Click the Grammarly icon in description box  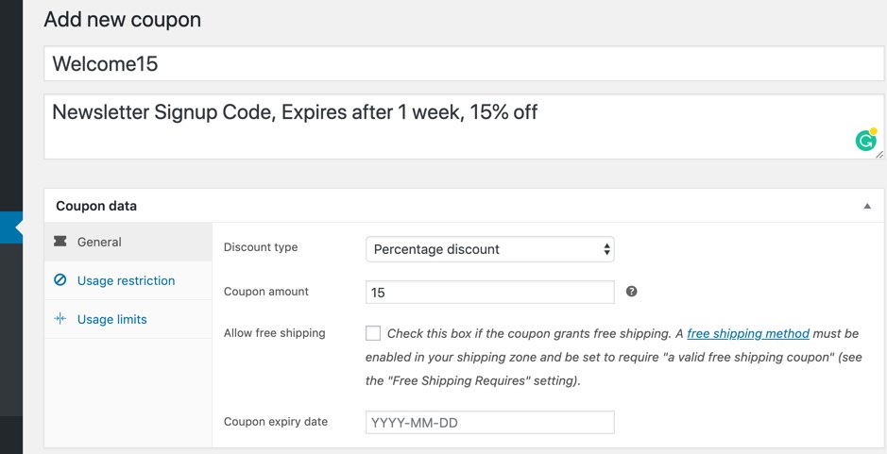(x=865, y=141)
